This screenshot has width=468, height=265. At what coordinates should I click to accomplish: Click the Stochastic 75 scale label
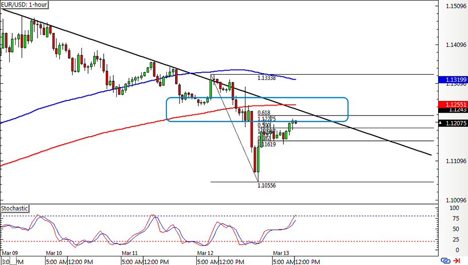tap(455, 219)
